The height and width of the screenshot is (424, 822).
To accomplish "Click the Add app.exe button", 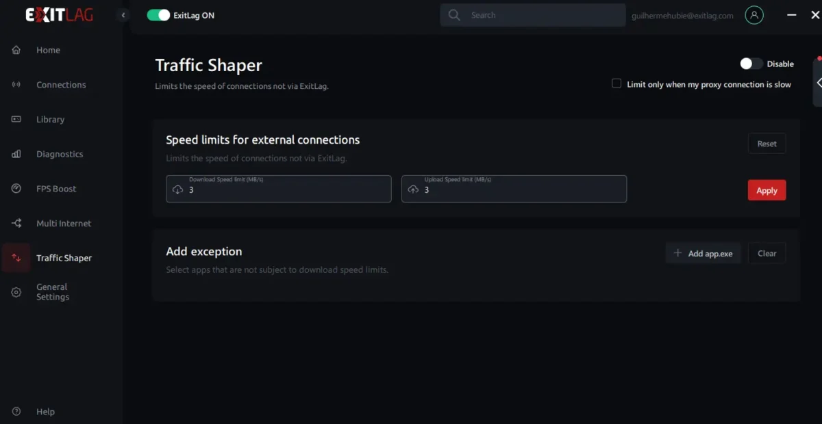I will (703, 253).
